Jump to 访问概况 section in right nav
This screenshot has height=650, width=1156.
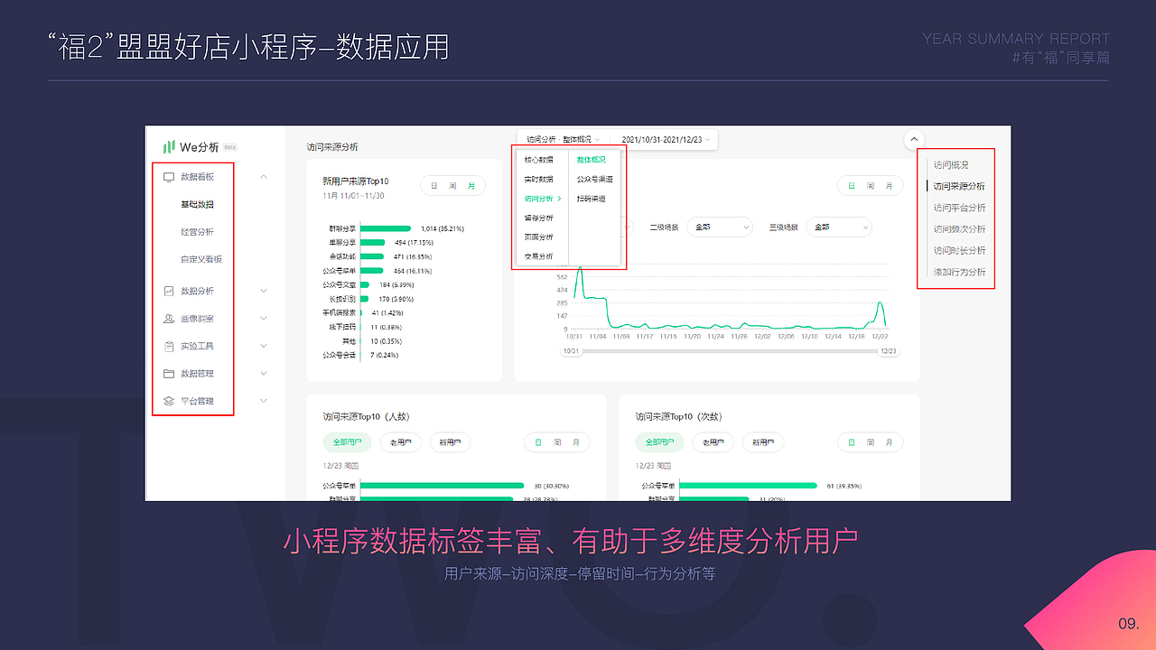951,165
